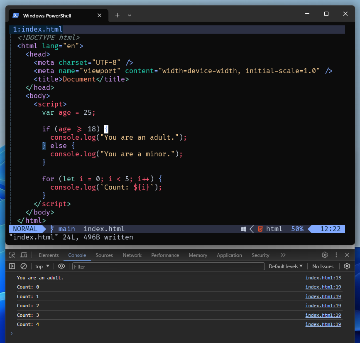
Task: Click the "index.html" 24L, 496B written message
Action: tap(71, 237)
